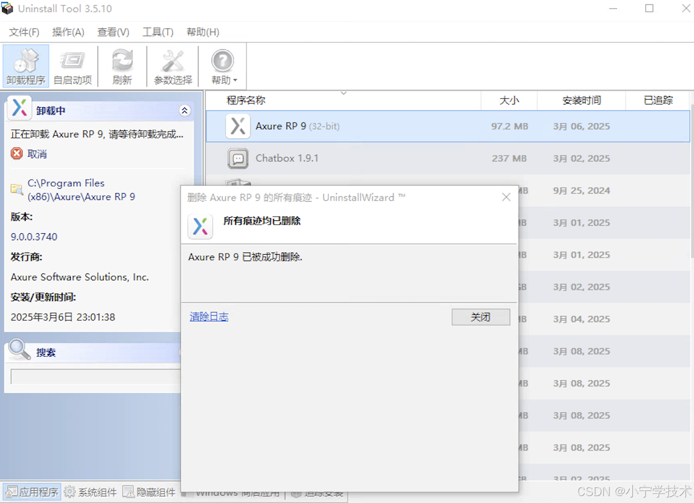
Task: Click the Axure icon in 卸载中 header
Action: [x=19, y=108]
